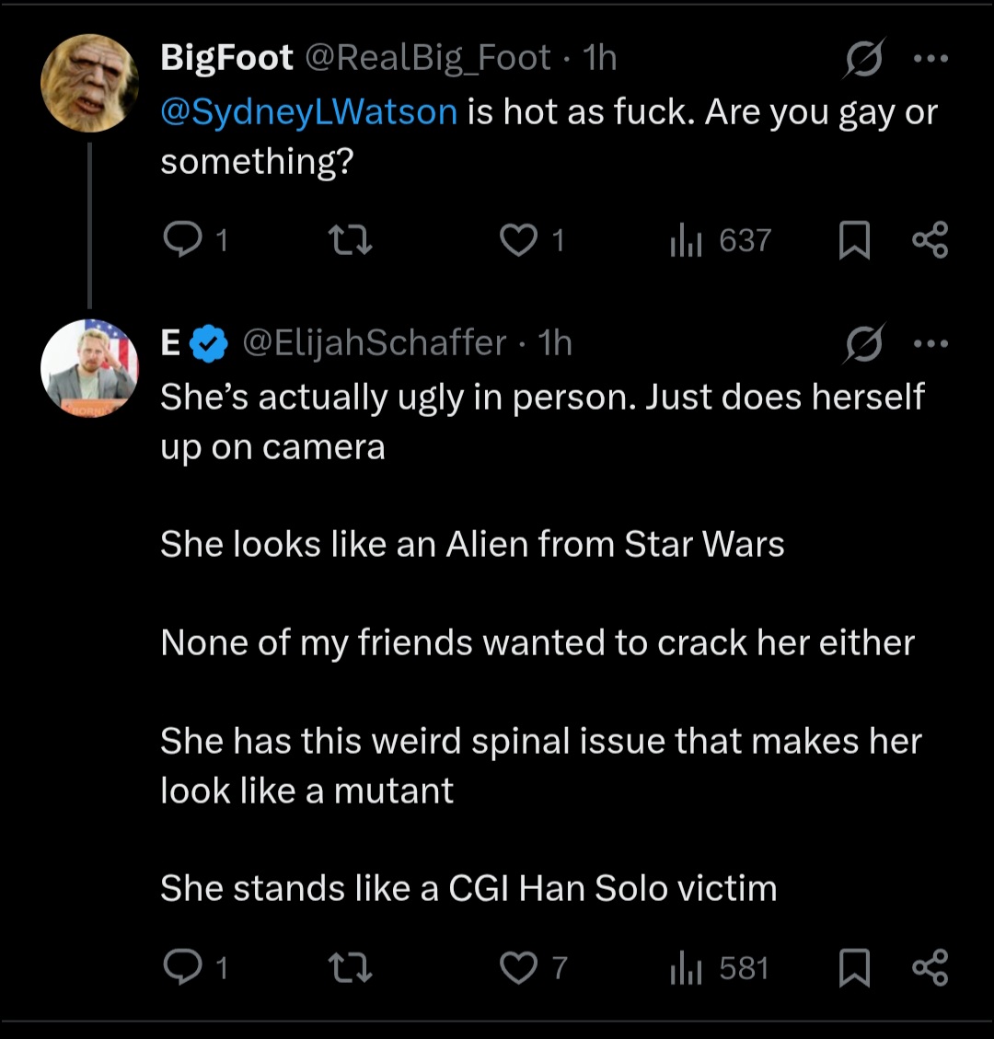View analytics showing 637 views
This screenshot has width=994, height=1039.
tap(721, 240)
